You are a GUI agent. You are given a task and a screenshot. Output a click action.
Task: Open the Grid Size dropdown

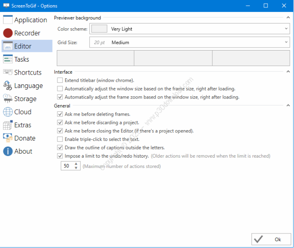point(286,42)
